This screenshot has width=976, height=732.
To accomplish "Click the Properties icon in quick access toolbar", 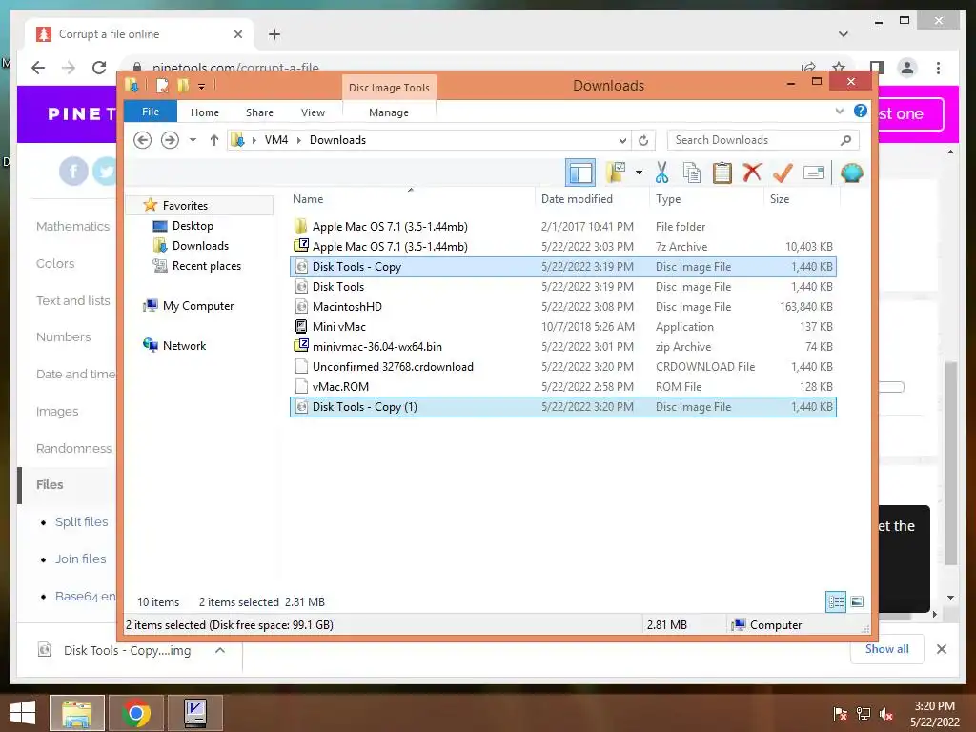I will [x=162, y=85].
